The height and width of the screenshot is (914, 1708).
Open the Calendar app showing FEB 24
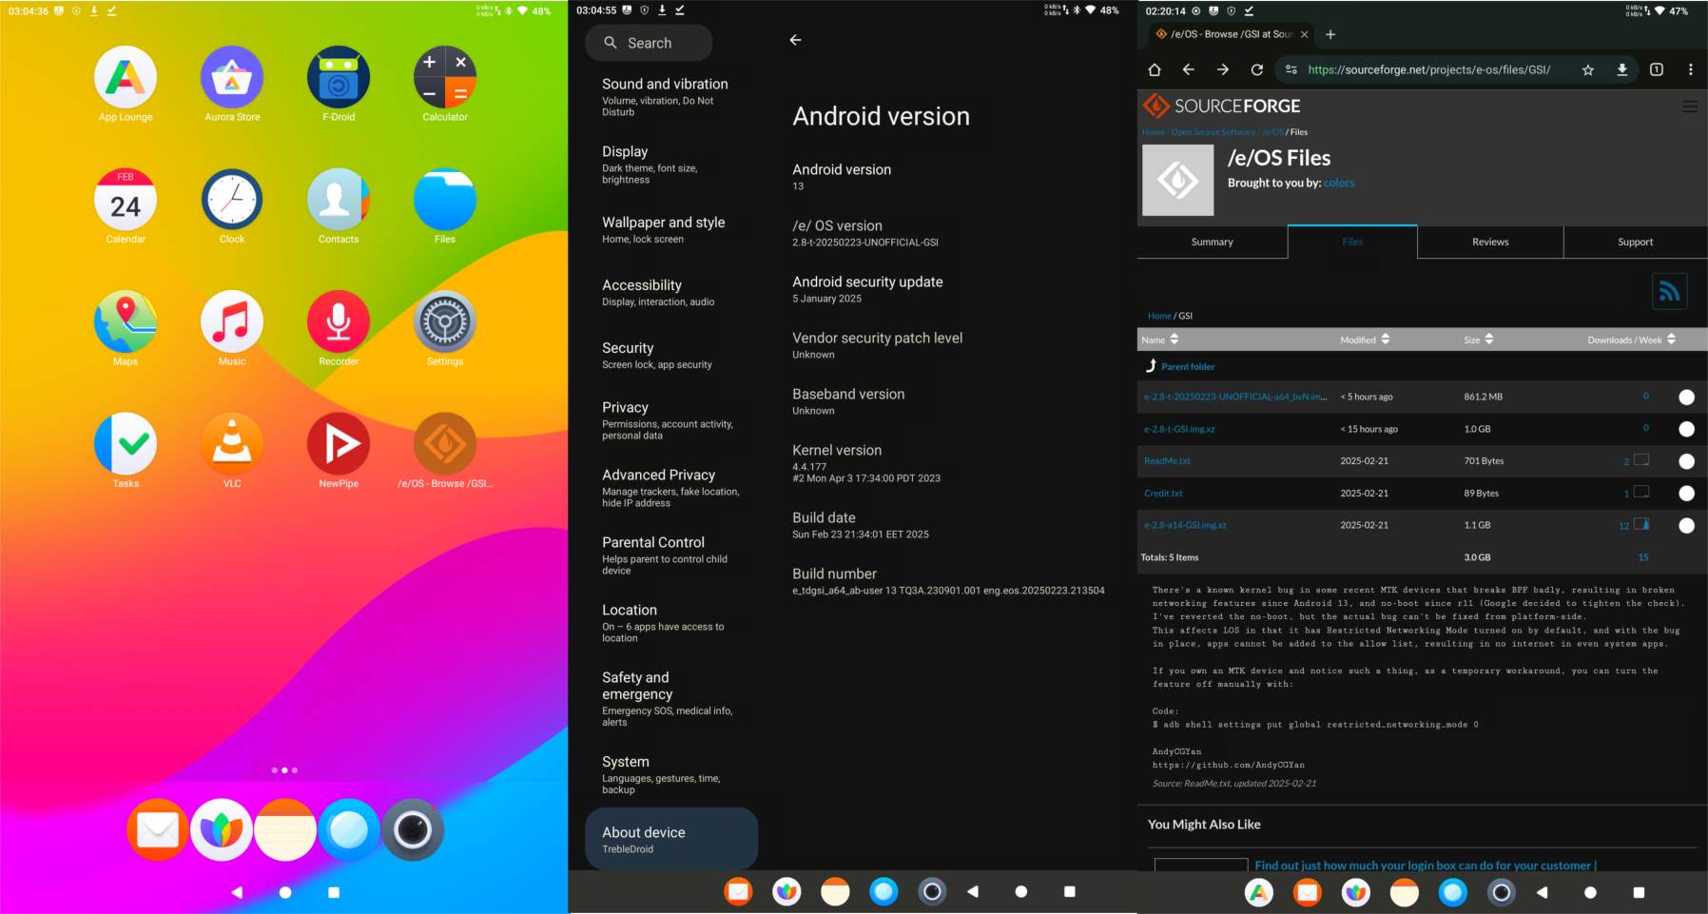(x=126, y=200)
